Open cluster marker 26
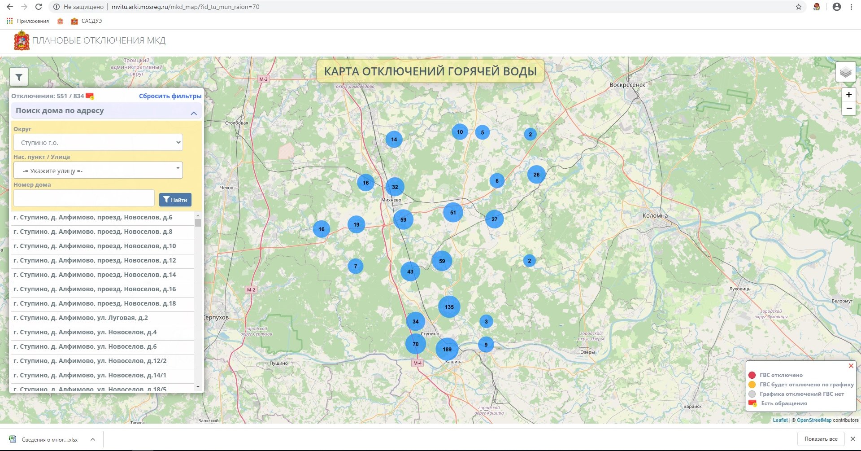Viewport: 861px width, 451px height. [x=536, y=175]
